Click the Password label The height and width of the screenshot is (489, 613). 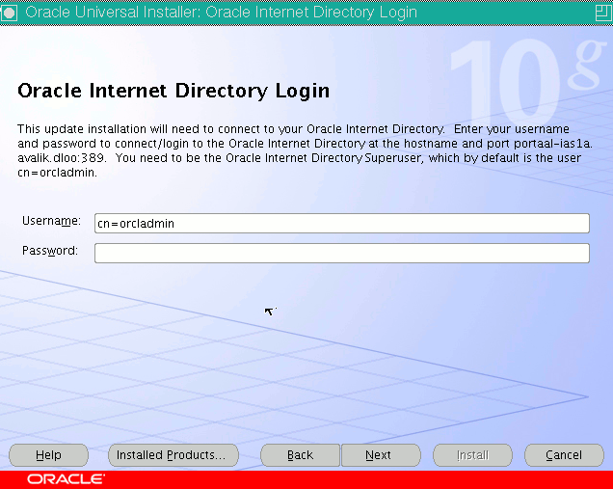coord(50,251)
